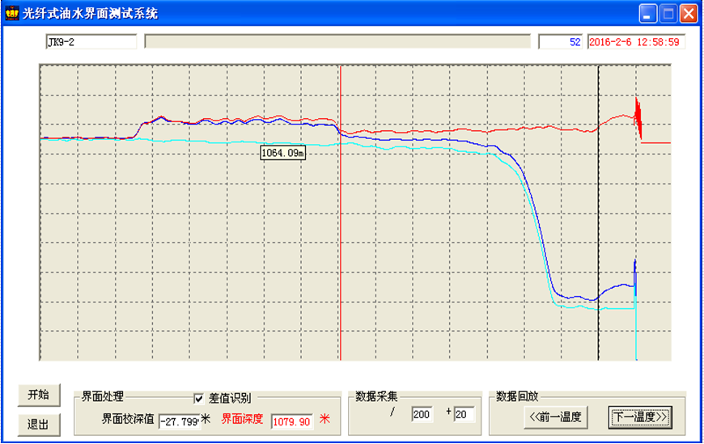Select the long empty text field at top
This screenshot has width=704, height=444.
pyautogui.click(x=338, y=41)
